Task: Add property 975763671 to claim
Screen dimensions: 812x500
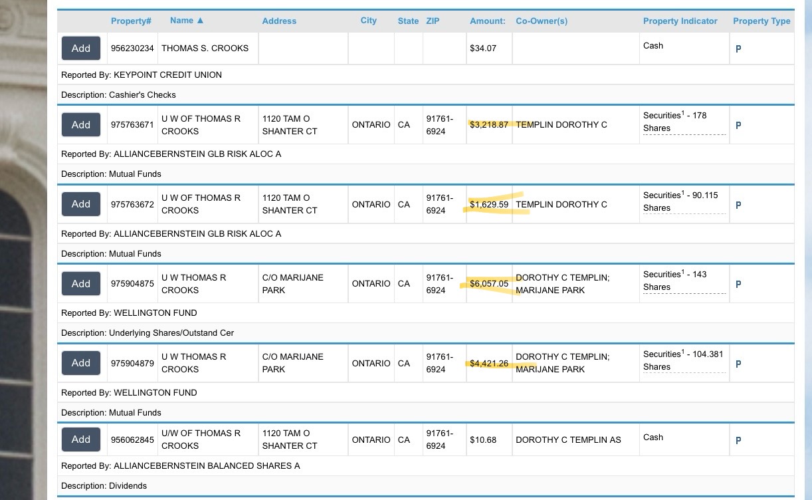Action: [81, 124]
